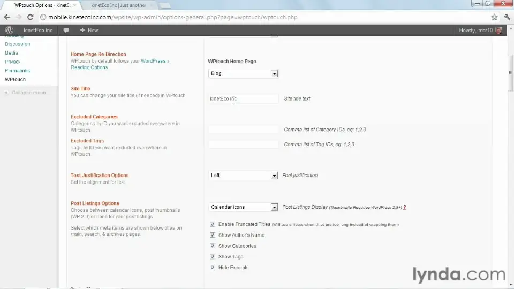The image size is (514, 289).
Task: Click Text Justification Options heading
Action: (x=100, y=176)
